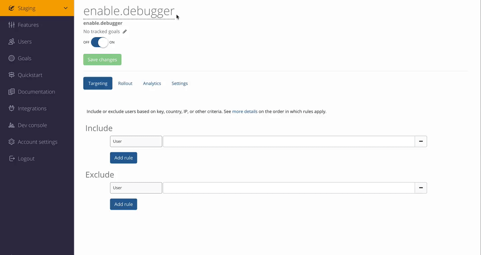Edit tracked goals with the pencil icon
The image size is (481, 255).
pyautogui.click(x=125, y=31)
